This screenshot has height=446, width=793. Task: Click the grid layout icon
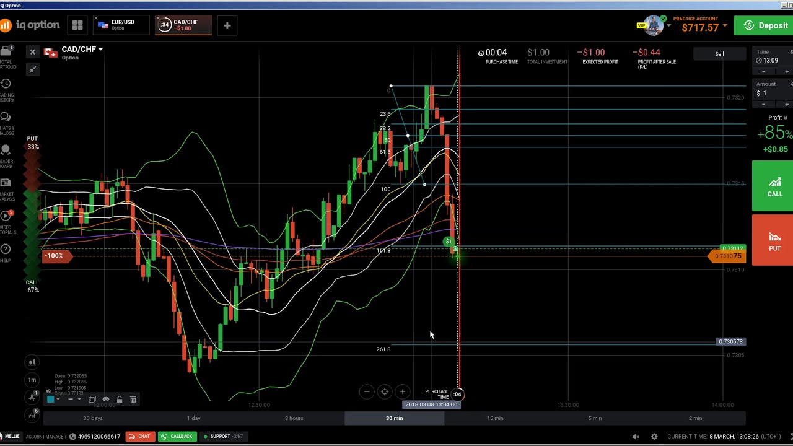(x=77, y=25)
